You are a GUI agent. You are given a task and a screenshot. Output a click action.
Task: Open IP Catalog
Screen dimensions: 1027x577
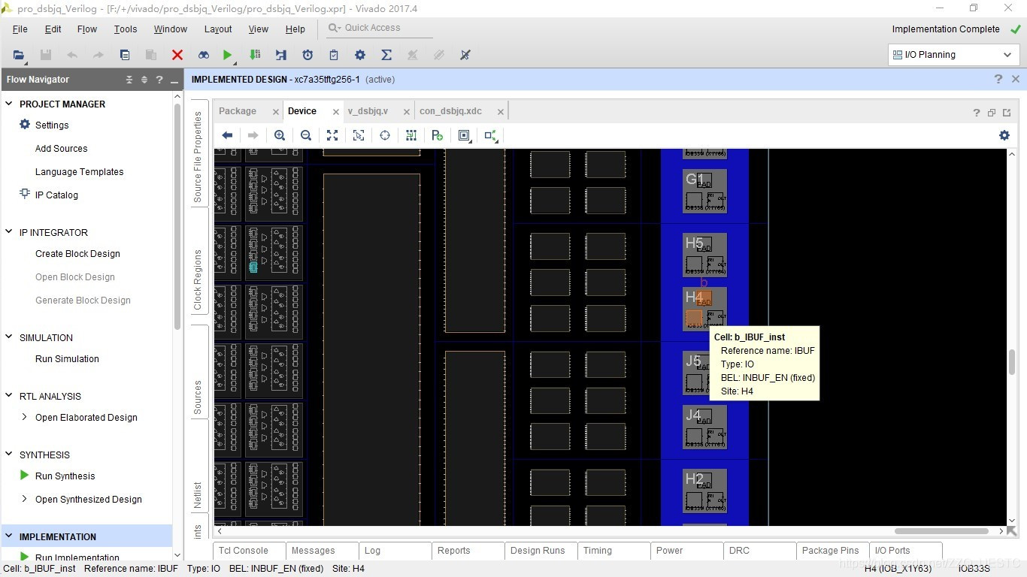click(x=56, y=195)
